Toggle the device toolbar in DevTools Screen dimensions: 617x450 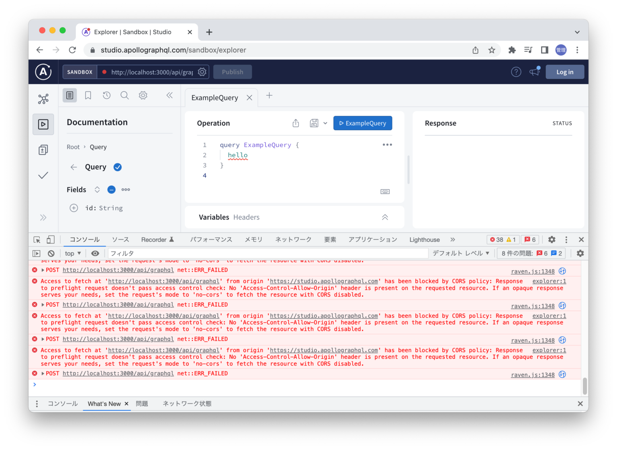51,240
